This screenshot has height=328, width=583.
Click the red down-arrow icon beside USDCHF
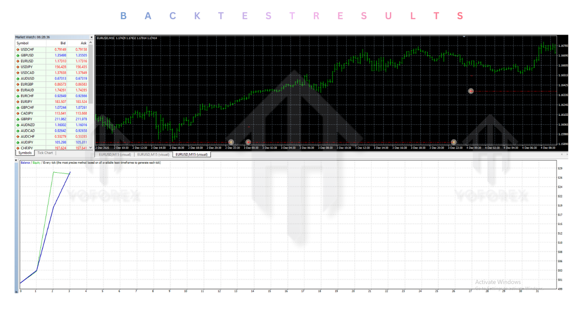pos(18,49)
